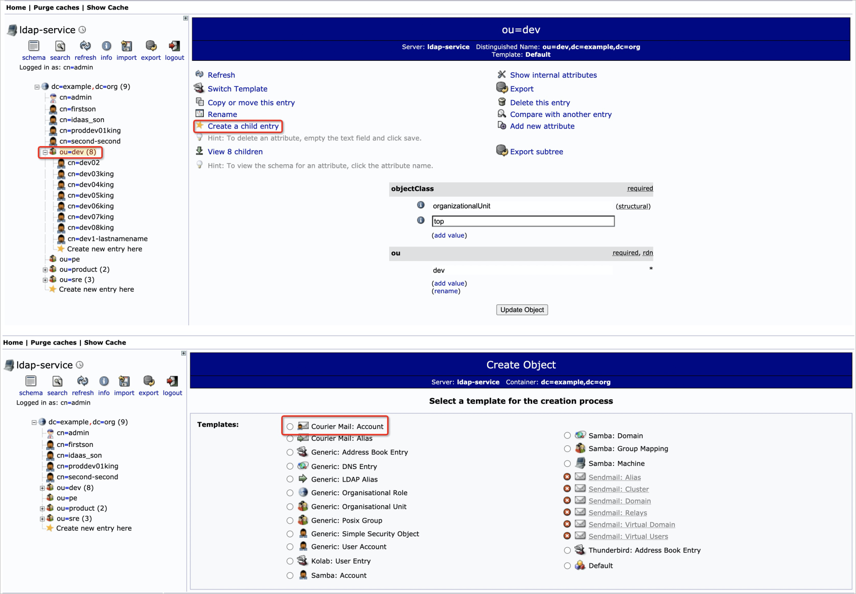Click add value under the objectClass attribute

[449, 235]
